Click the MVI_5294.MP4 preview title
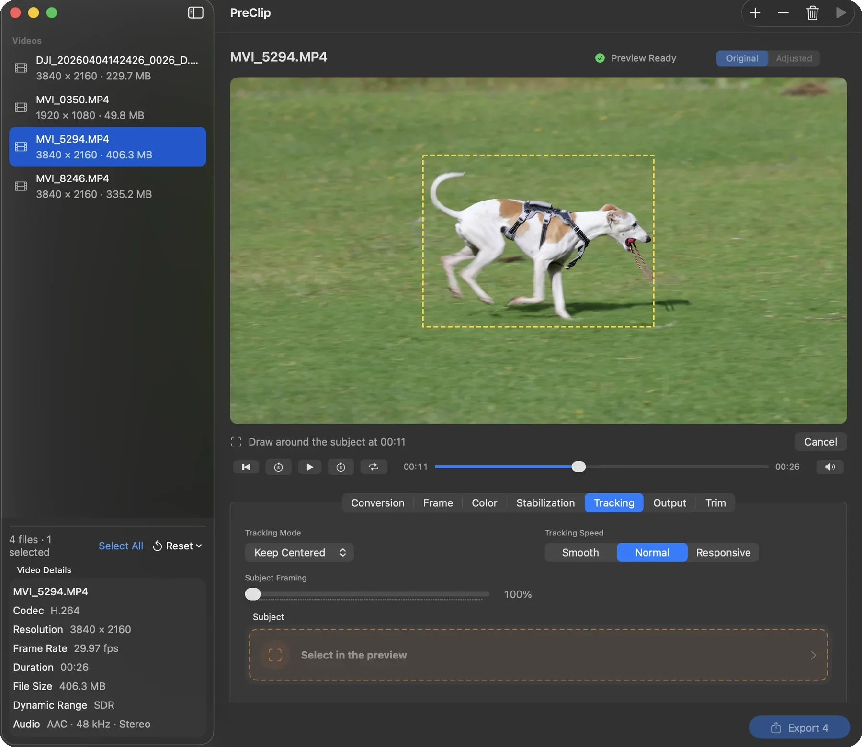 (x=279, y=57)
